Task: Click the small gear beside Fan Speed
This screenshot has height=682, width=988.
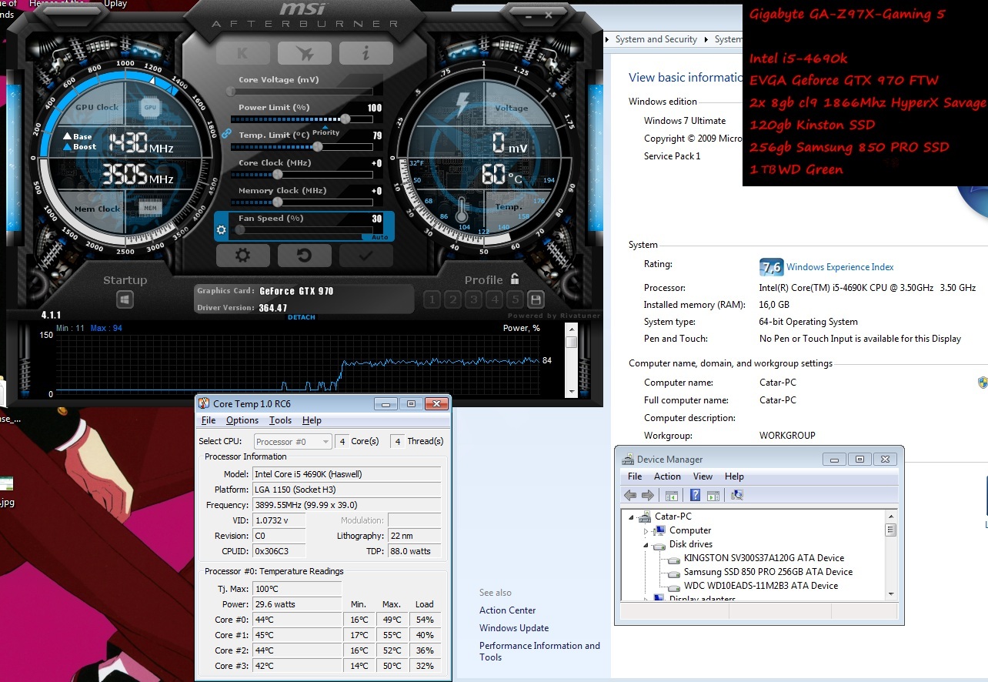Action: [222, 229]
